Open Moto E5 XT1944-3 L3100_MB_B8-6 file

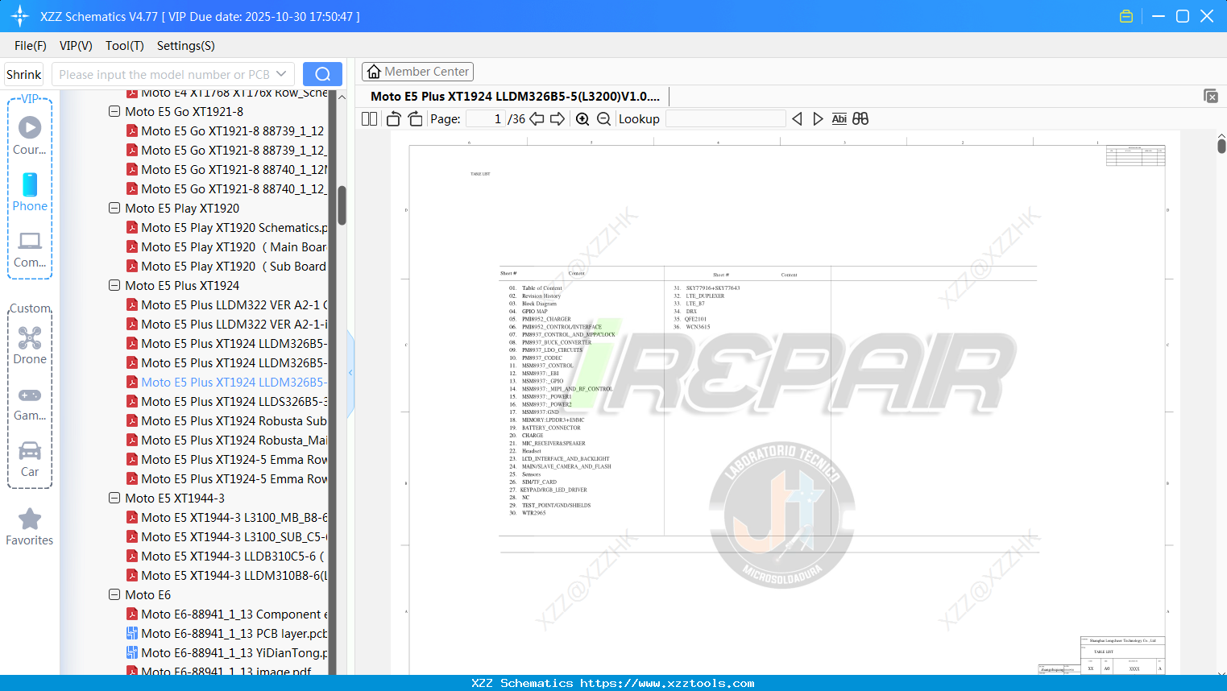(x=227, y=518)
